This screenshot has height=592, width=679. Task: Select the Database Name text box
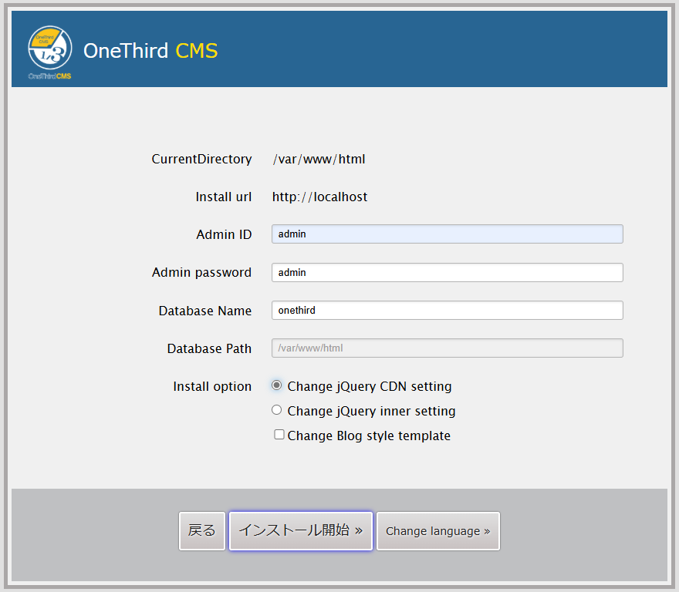(x=447, y=310)
